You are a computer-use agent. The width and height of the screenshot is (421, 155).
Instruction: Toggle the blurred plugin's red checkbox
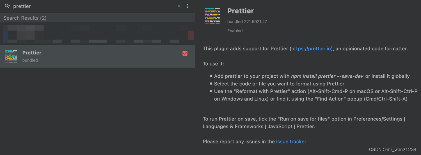point(191,35)
